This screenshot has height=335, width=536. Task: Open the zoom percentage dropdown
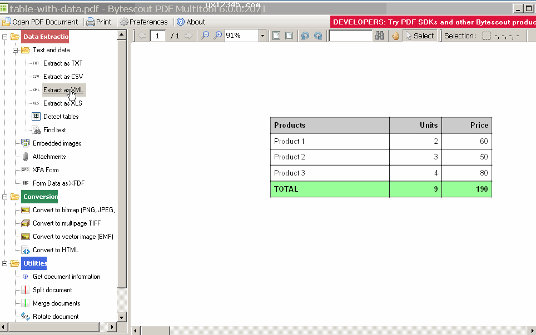(262, 36)
